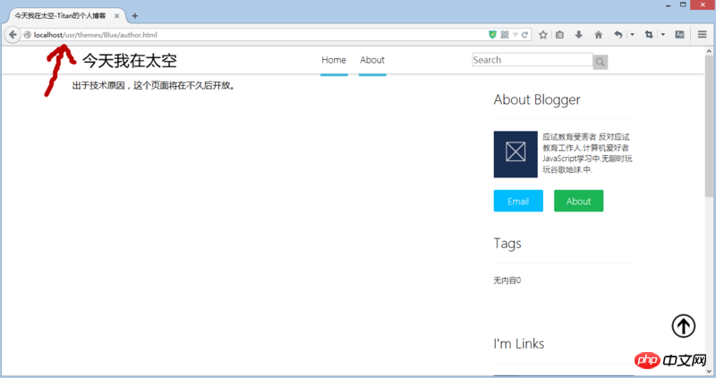This screenshot has height=378, width=716.
Task: Go to the browser home page icon
Action: coord(598,35)
